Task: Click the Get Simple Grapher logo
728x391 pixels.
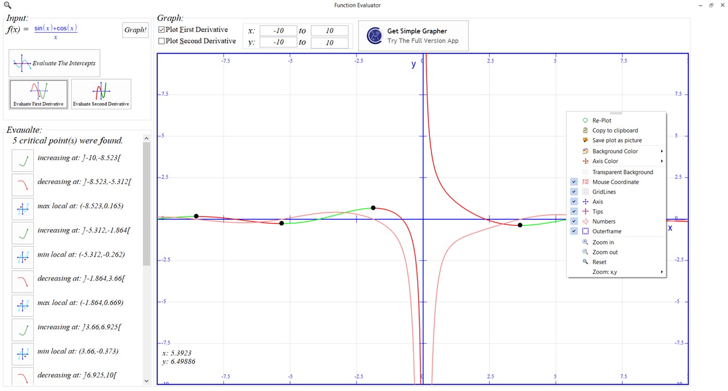Action: pyautogui.click(x=374, y=35)
